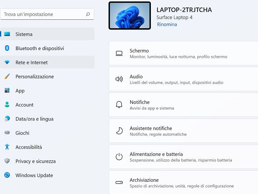258x194 pixels.
Task: Open the Sistema section
Action: tap(47, 34)
